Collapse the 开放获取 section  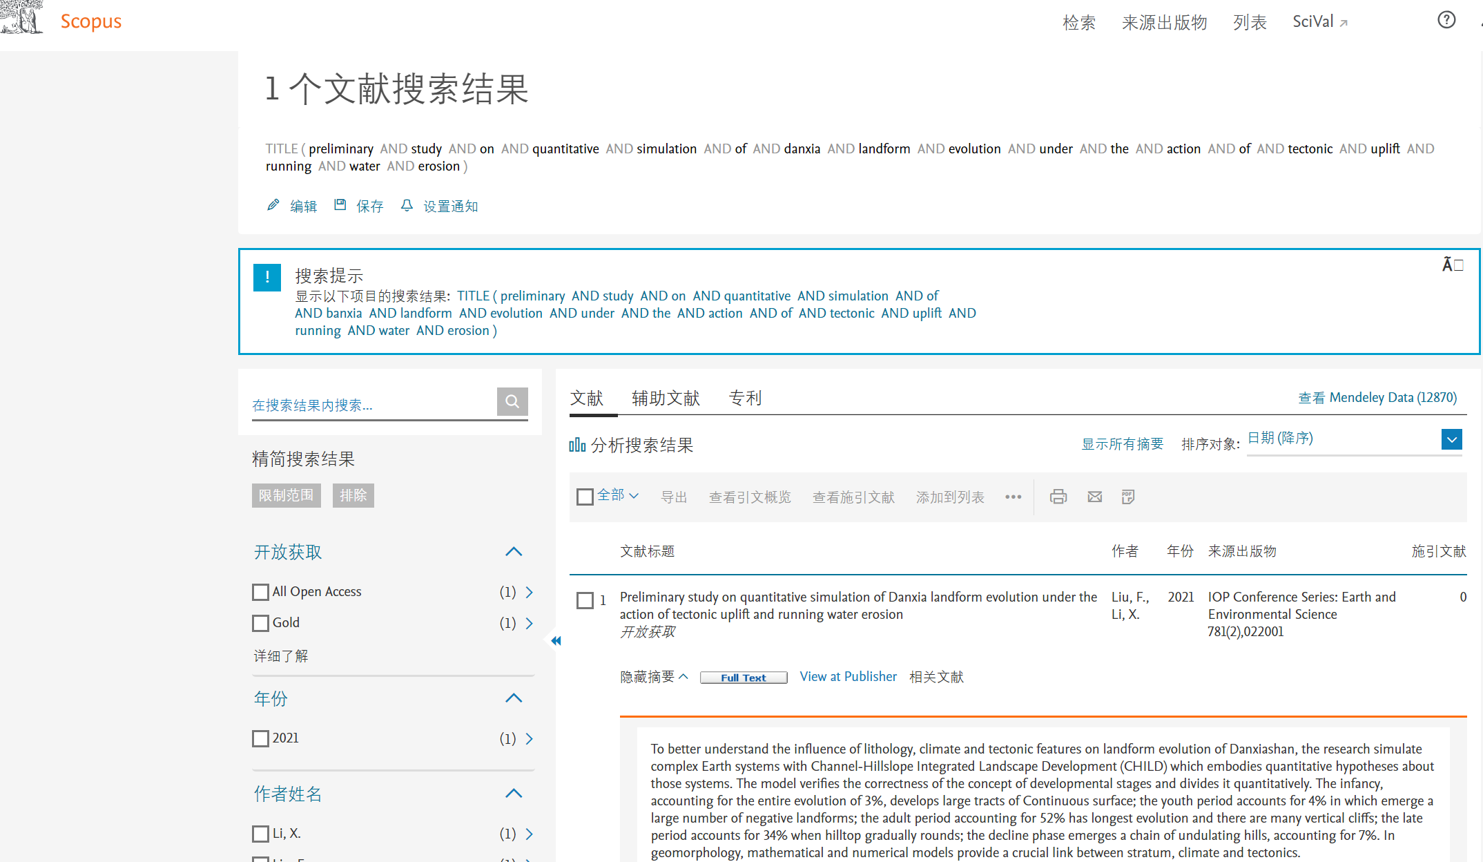514,551
